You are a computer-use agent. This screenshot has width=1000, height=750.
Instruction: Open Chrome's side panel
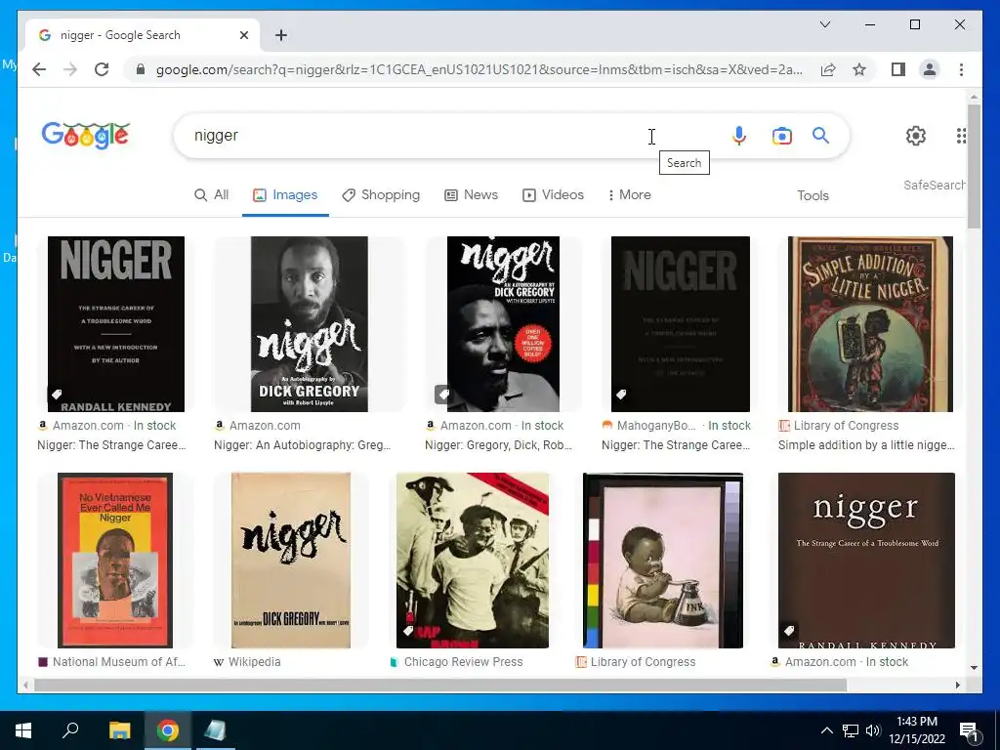pyautogui.click(x=898, y=69)
